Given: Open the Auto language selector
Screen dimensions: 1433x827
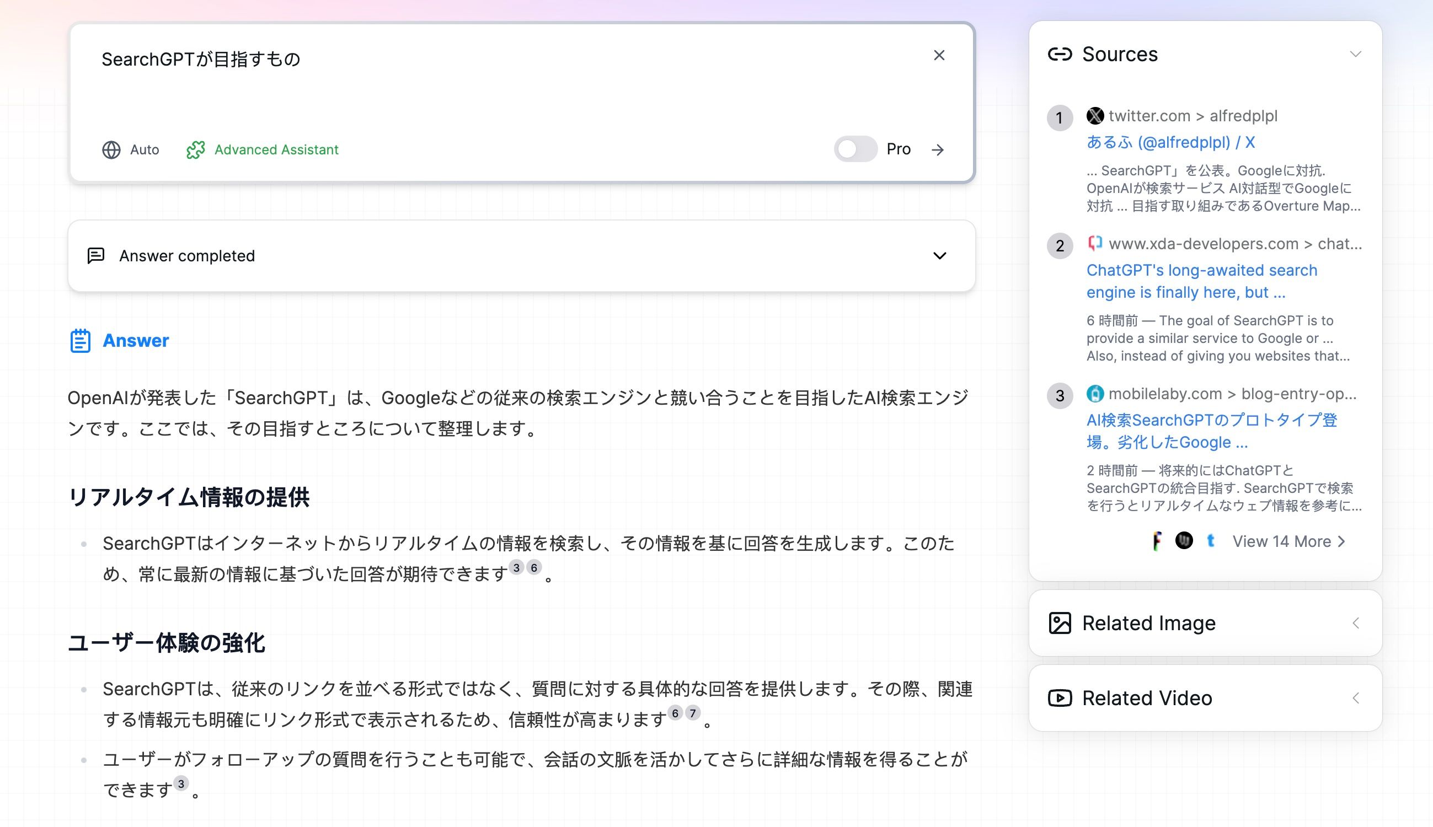Looking at the screenshot, I should (131, 150).
